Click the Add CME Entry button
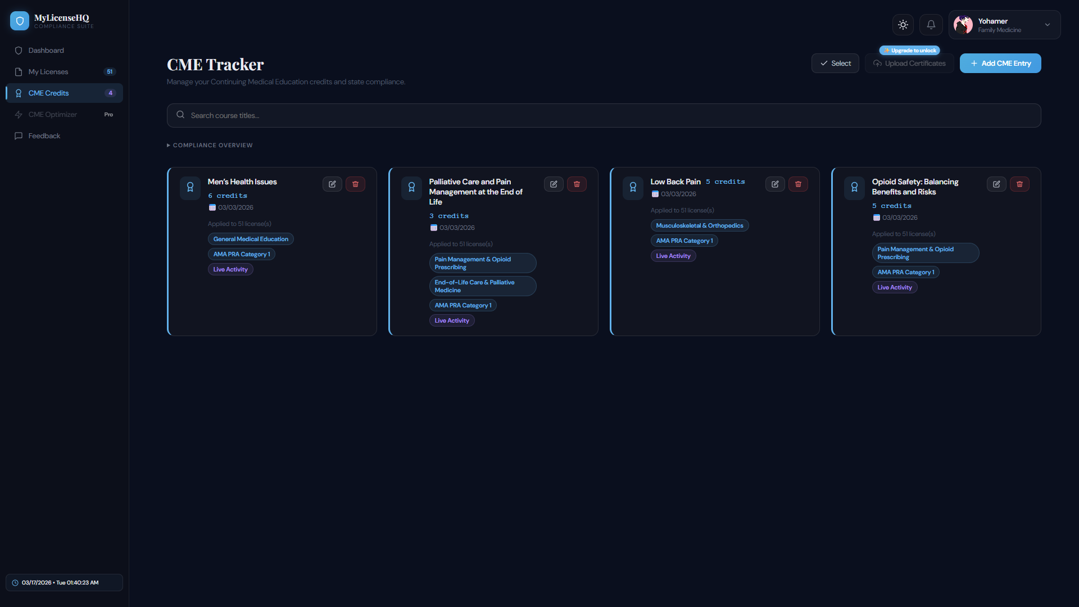This screenshot has height=607, width=1079. (1000, 63)
